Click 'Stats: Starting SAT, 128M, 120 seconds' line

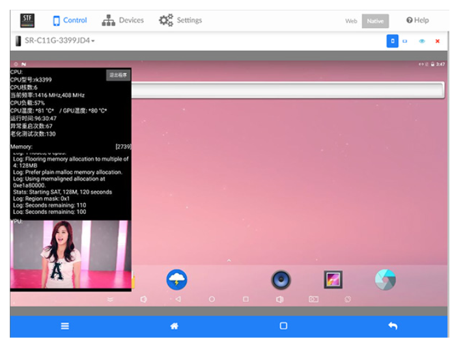(x=63, y=192)
